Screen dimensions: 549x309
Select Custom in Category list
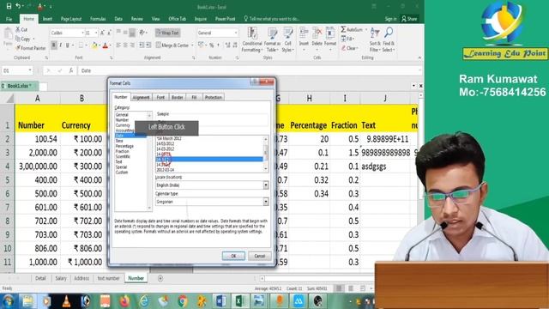[x=122, y=173]
